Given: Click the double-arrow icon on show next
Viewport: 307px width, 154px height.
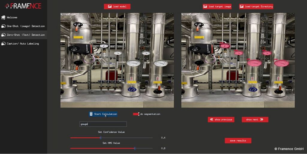Looking at the screenshot, I should (x=262, y=119).
